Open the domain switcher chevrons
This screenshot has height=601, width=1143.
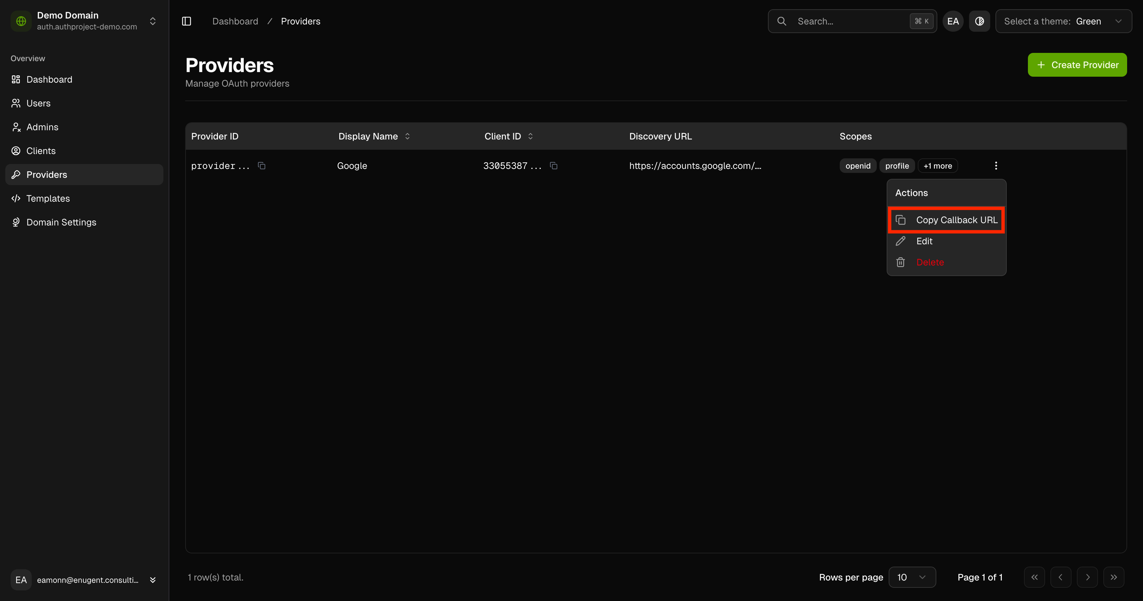(x=153, y=21)
